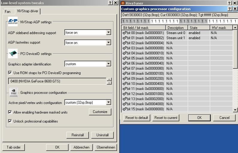This screenshot has height=153, width=238.
Task: Toggle checkmark for bit 14 mask 0x00004000
Action: 125,104
